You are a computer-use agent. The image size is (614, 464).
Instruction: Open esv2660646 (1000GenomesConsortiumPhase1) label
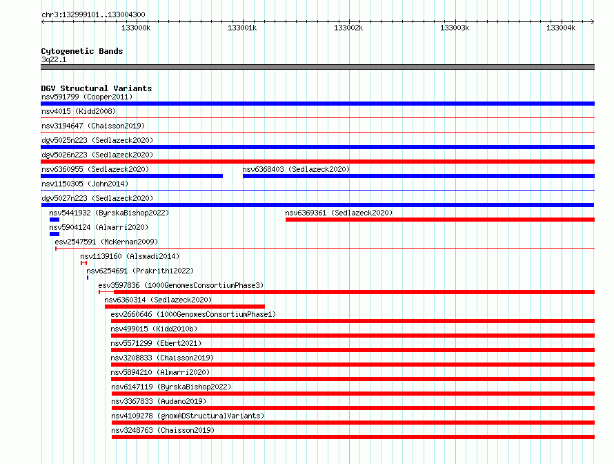[193, 314]
